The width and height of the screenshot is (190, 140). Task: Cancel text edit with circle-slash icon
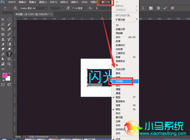point(158,8)
